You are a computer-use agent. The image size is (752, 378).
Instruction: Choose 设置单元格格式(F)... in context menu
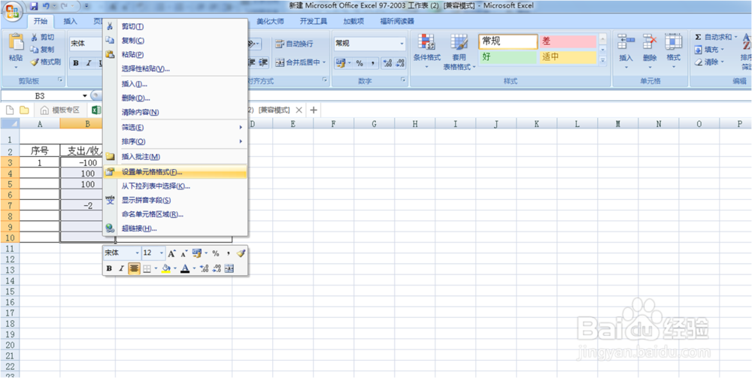[175, 172]
